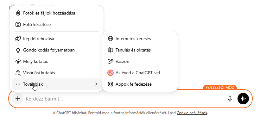Click the four-squares icon for Appok felfedezése
This screenshot has width=260, height=116.
pos(111,84)
